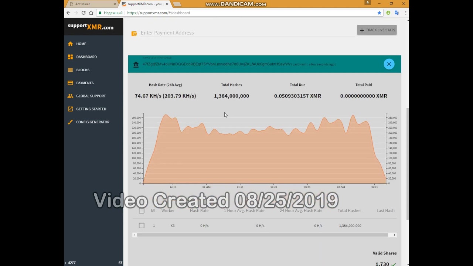Click the 1,384,000,000 value under Total Hashes stat

231,96
